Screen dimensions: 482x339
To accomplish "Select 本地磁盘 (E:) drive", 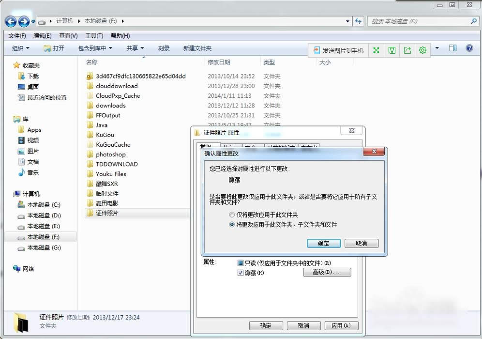I will 39,226.
